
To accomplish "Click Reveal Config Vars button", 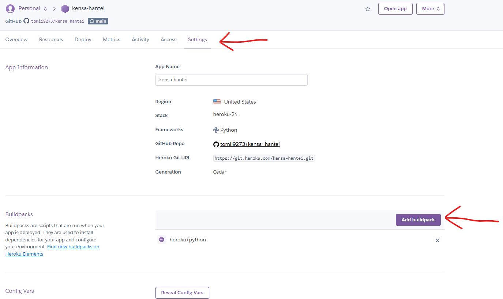I will tap(182, 293).
